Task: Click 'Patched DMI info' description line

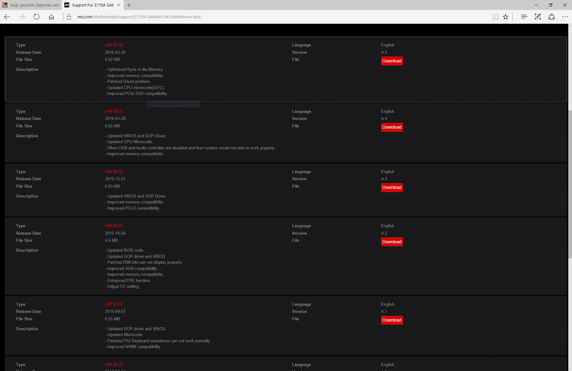Action: click(144, 262)
